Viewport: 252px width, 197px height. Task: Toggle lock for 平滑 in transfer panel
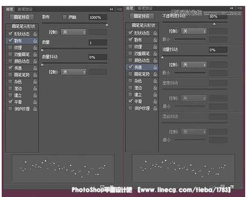(x=155, y=101)
